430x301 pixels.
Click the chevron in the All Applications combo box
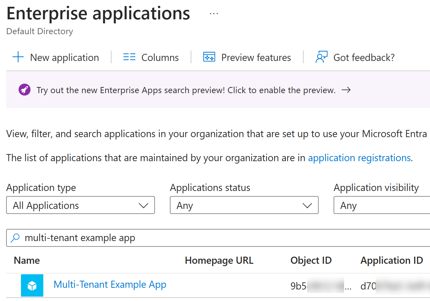[143, 206]
